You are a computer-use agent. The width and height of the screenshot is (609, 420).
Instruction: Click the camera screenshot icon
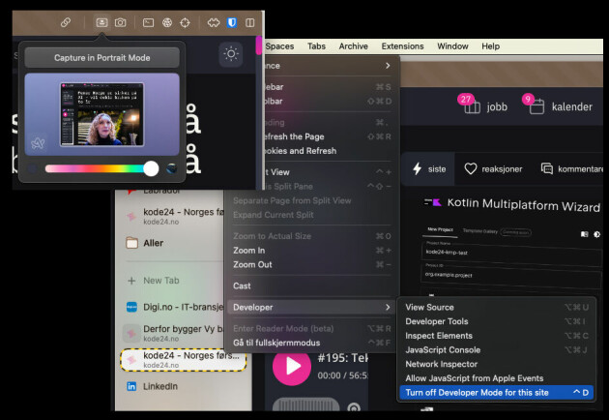(121, 22)
